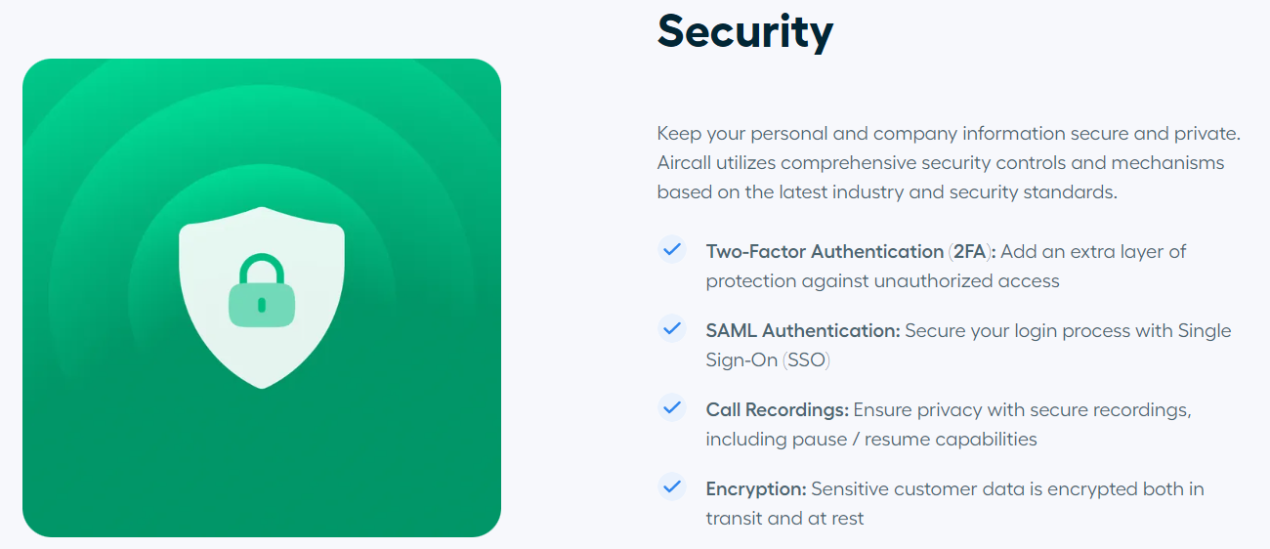Click the word Aircall in the paragraph
This screenshot has height=549, width=1270.
(x=687, y=162)
